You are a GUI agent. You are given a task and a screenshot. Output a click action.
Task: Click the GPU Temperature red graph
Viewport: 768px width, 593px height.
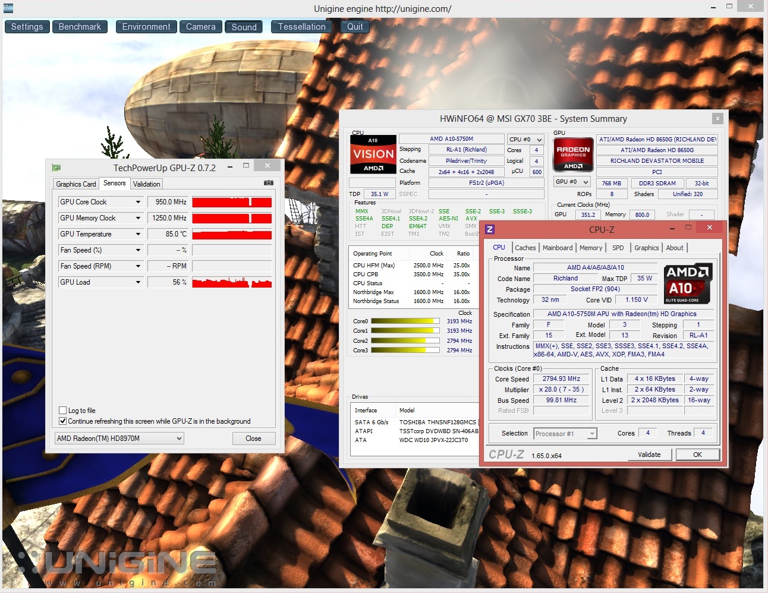click(x=232, y=234)
